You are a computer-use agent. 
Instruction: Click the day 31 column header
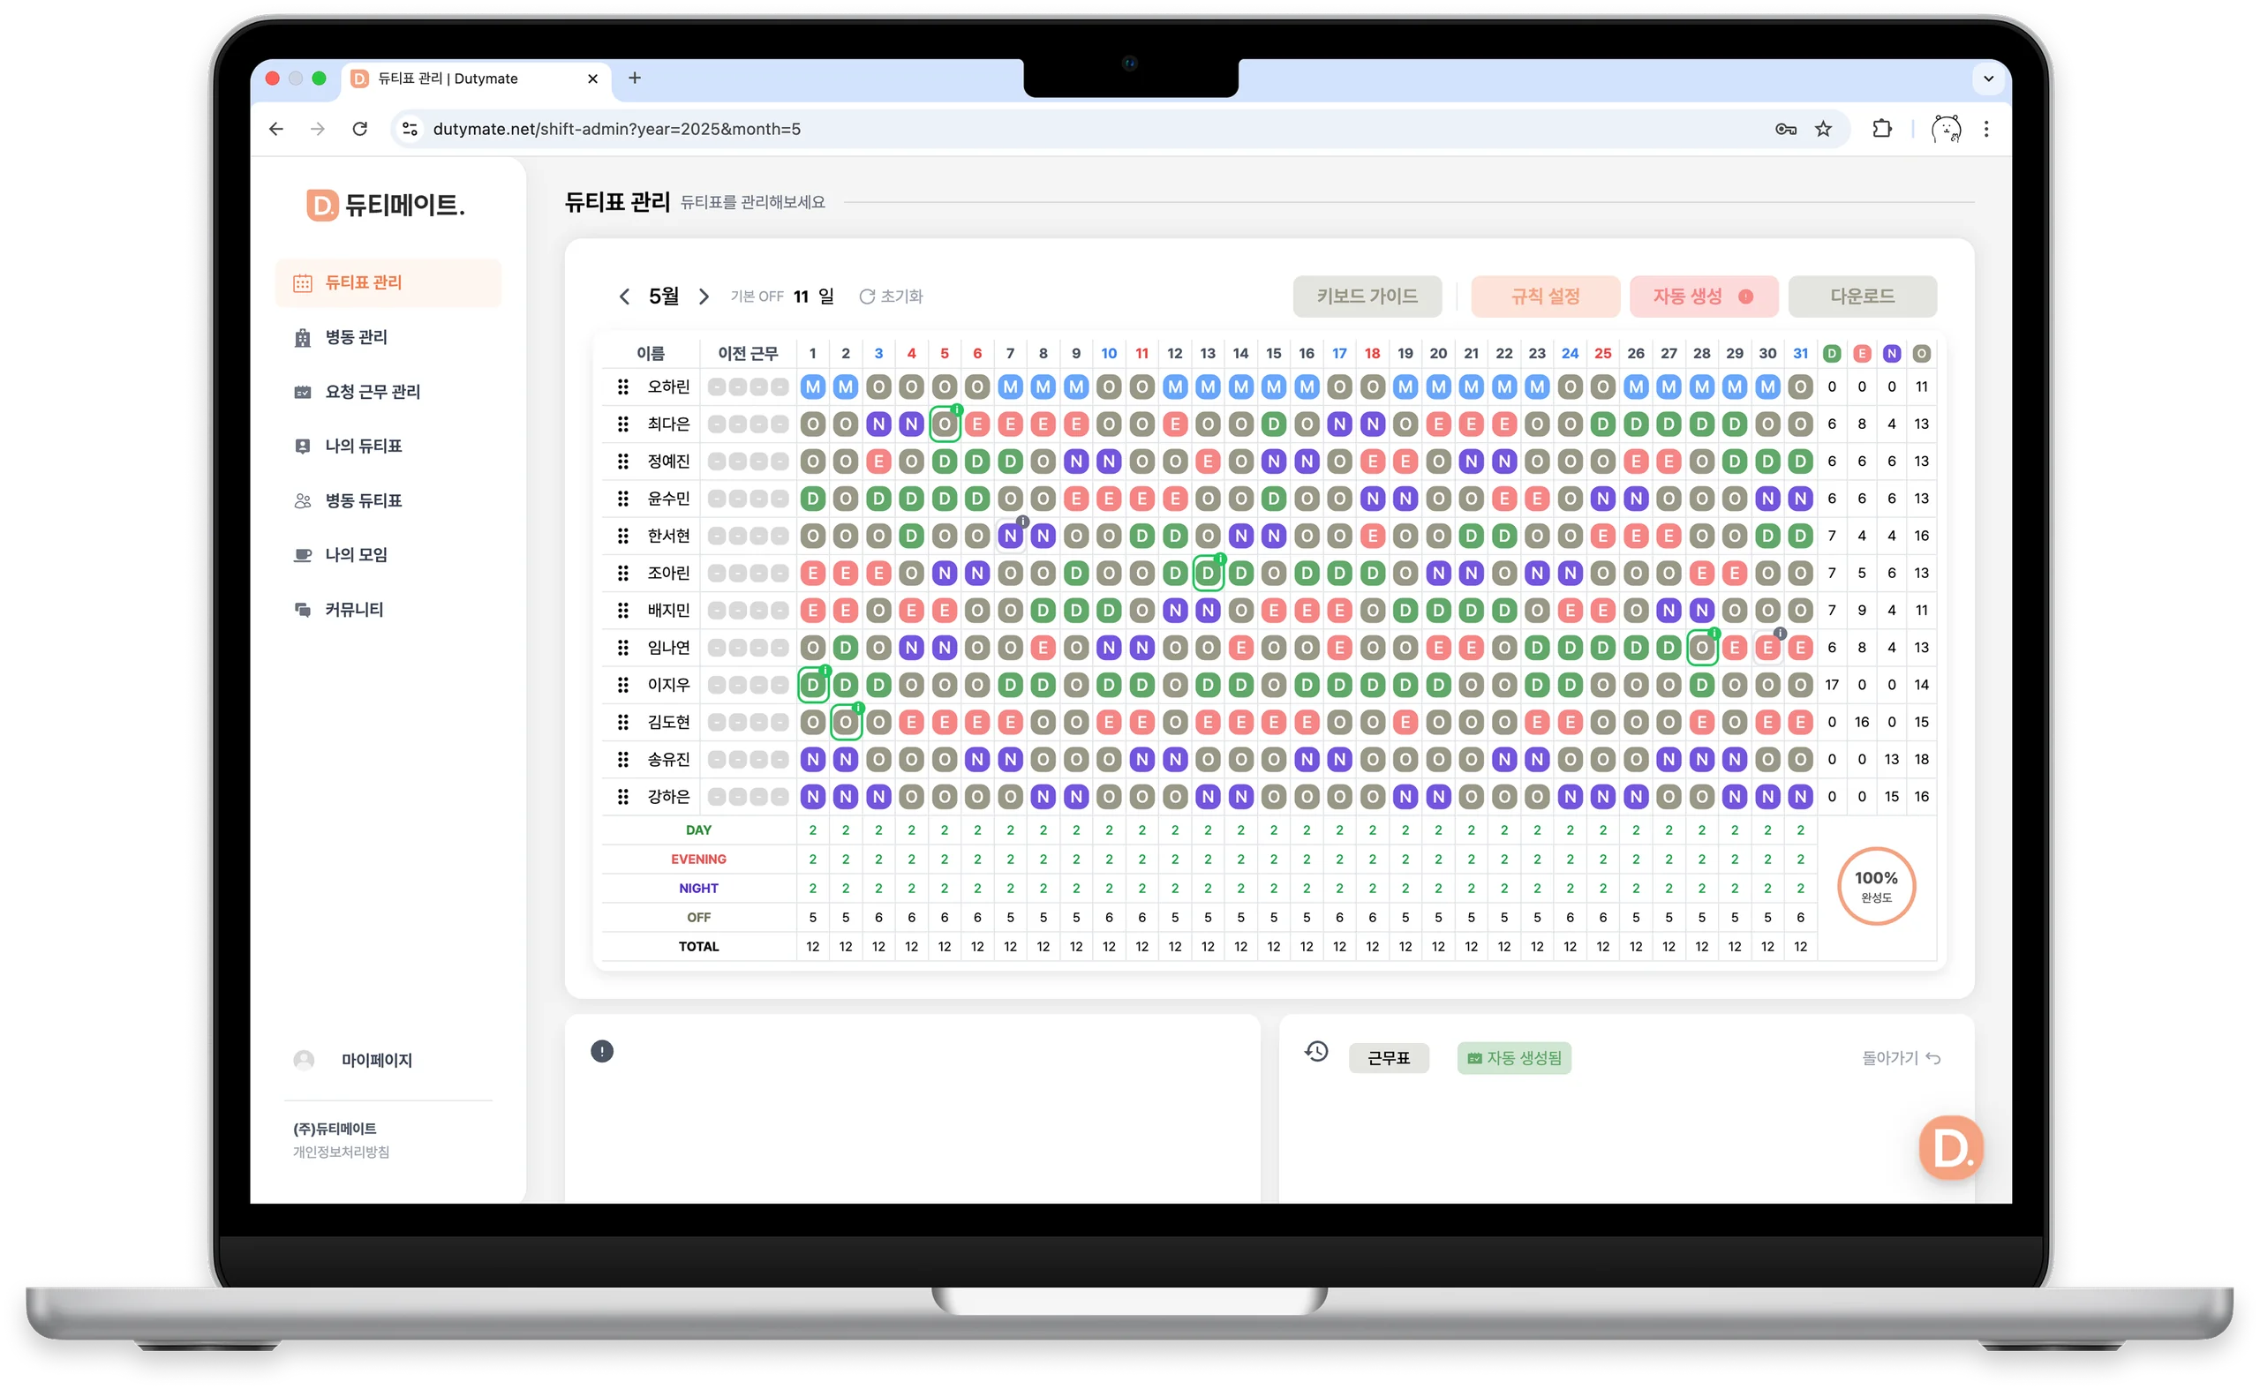1800,354
